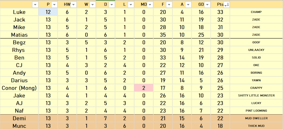Open the W column filter dropdown
Image resolution: width=283 pixels, height=130 pixels.
point(93,4)
